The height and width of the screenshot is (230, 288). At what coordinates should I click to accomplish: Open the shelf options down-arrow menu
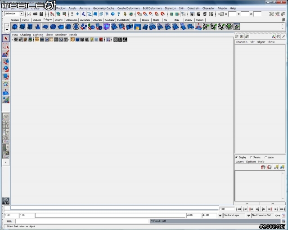click(7, 30)
